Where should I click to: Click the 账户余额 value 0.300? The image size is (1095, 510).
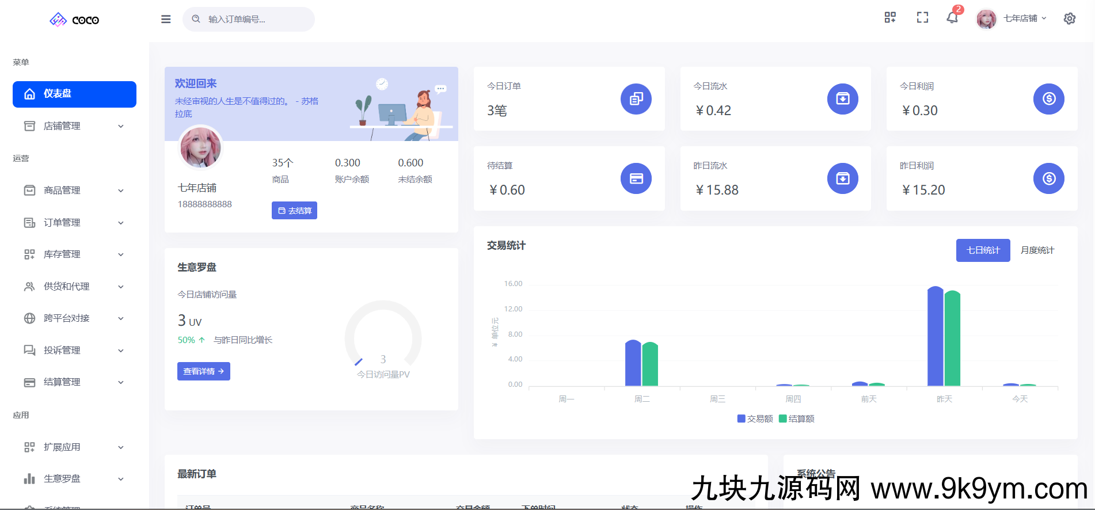click(348, 163)
